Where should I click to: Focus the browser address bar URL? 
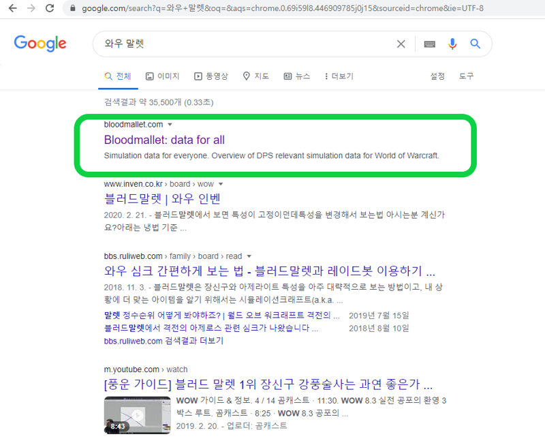tap(282, 8)
